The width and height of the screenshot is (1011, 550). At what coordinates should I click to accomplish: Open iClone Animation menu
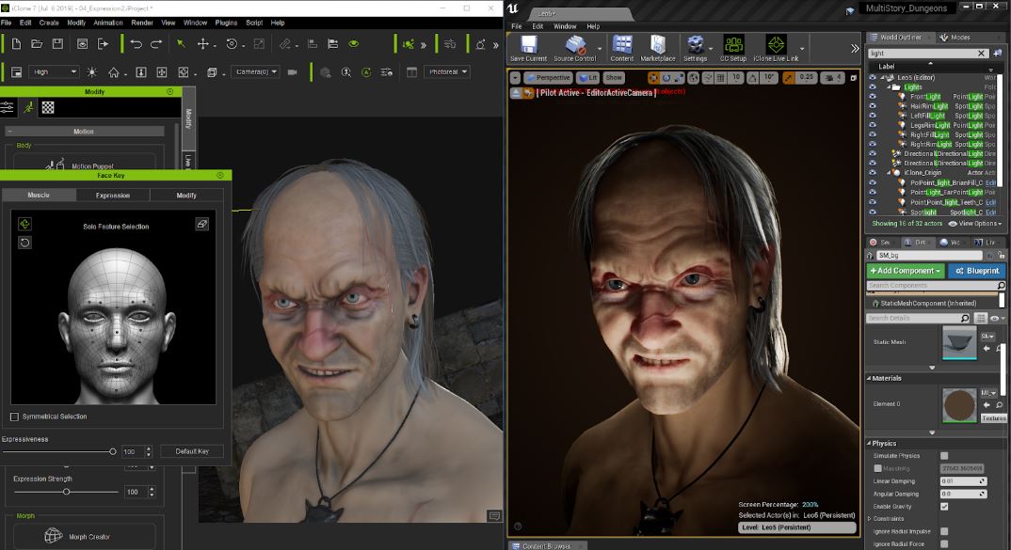pos(107,23)
